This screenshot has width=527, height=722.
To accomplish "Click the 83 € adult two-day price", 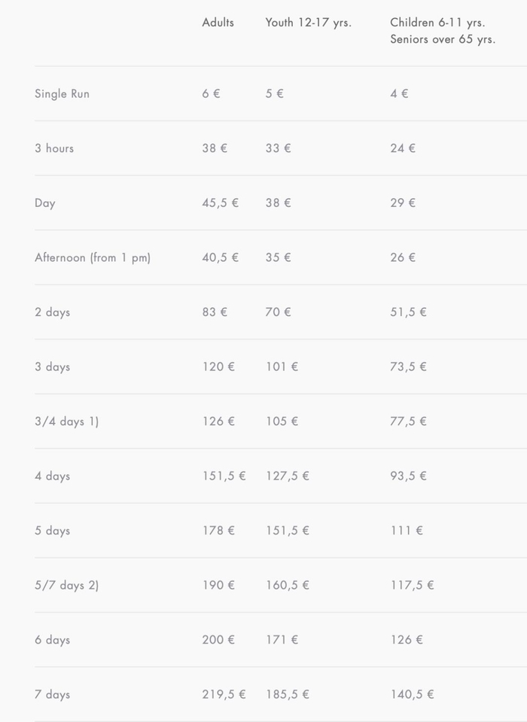I will 215,312.
